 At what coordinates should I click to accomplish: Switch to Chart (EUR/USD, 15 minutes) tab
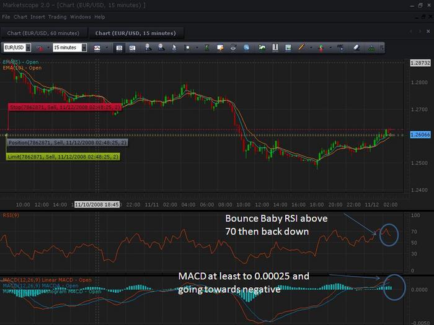[x=136, y=33]
